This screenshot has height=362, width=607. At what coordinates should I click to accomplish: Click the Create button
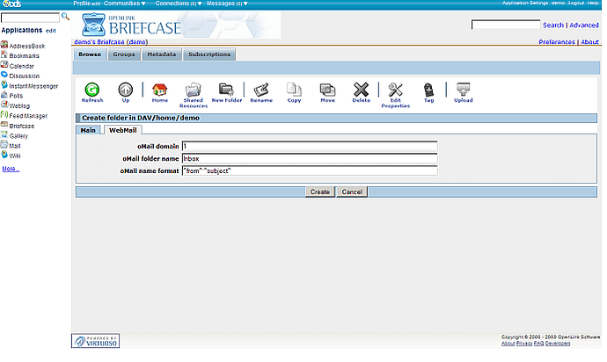(319, 192)
